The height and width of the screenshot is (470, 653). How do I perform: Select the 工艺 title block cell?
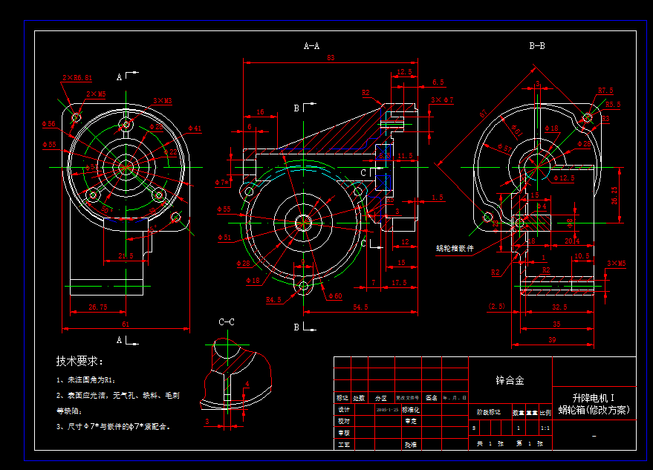tap(343, 445)
